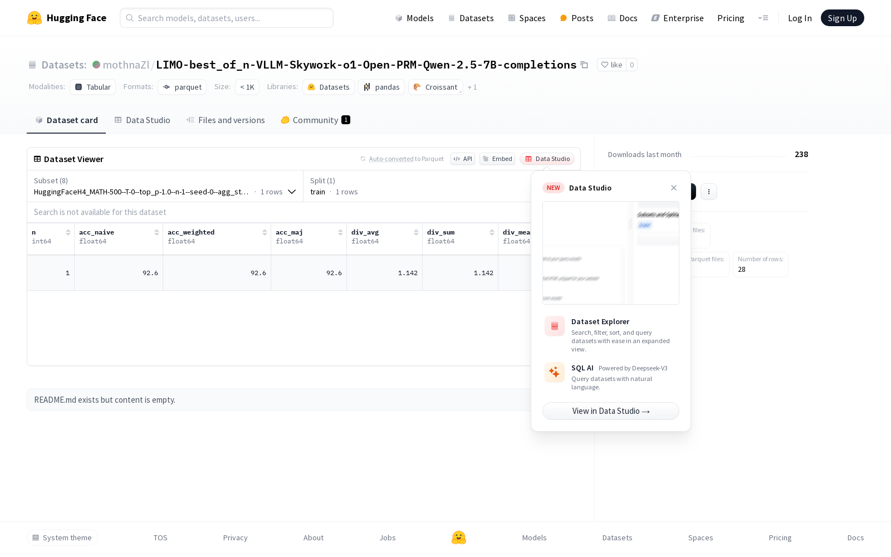Sort the acc_naive column
This screenshot has width=891, height=557.
156,232
